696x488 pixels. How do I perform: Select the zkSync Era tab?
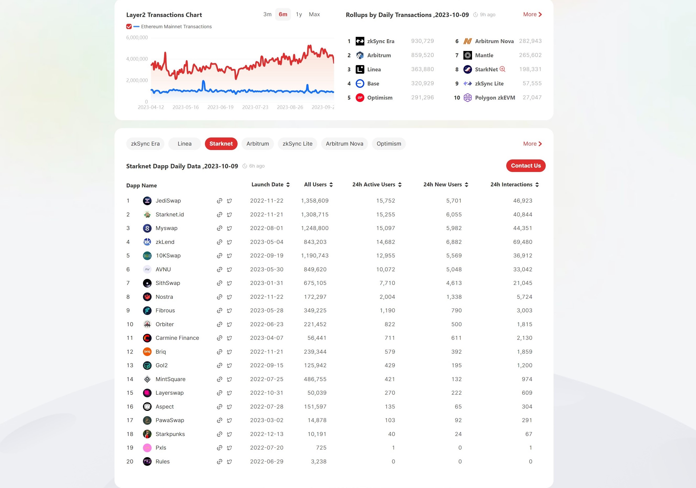tap(145, 144)
